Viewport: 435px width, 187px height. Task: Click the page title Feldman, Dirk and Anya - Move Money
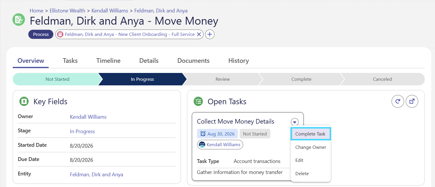point(124,21)
